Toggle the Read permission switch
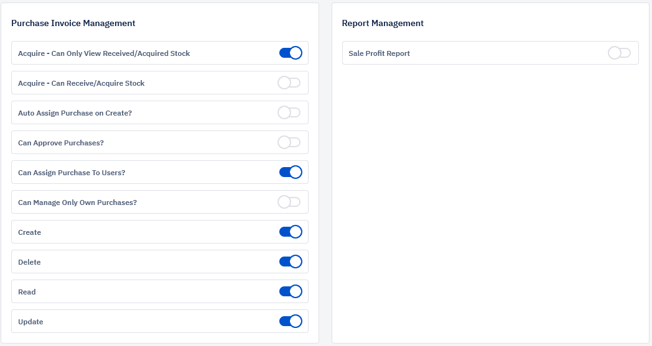Image resolution: width=652 pixels, height=346 pixels. click(291, 291)
